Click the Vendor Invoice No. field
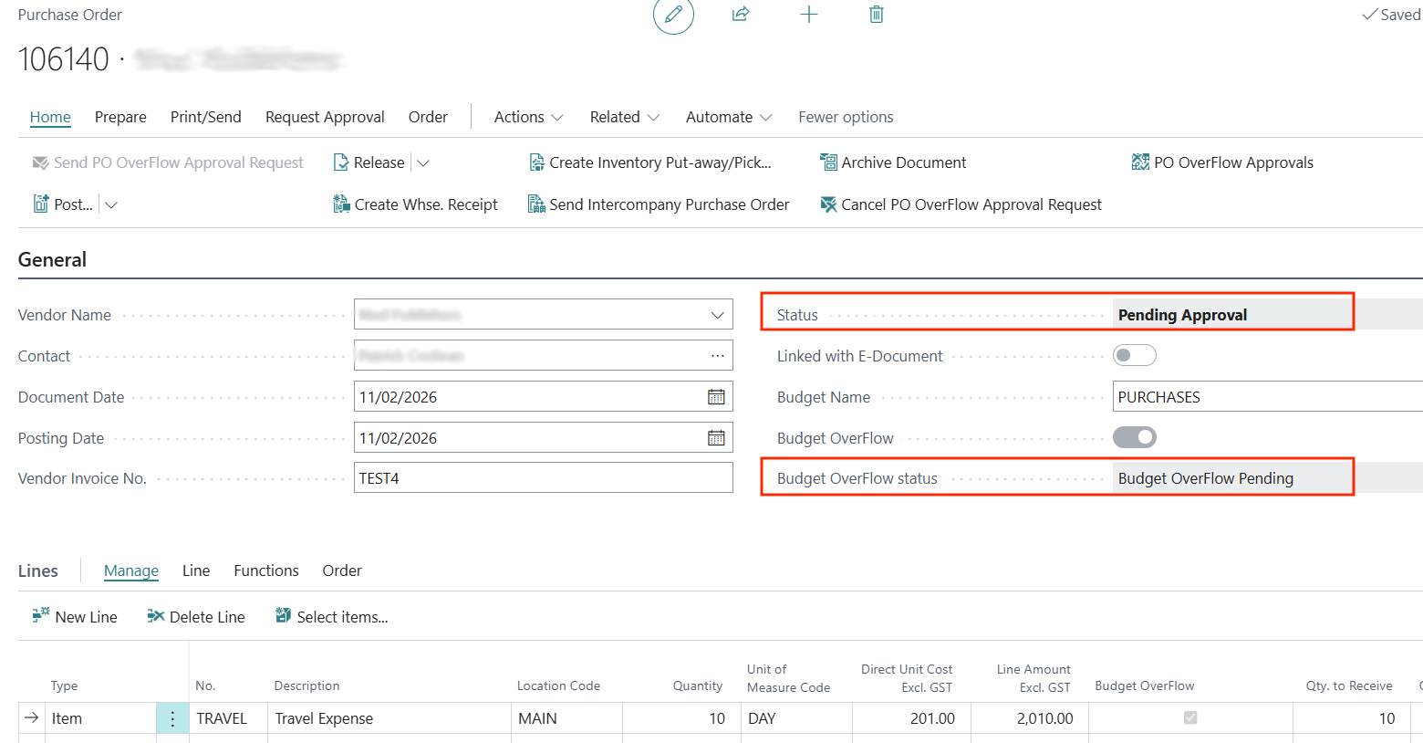1423x743 pixels. pyautogui.click(x=543, y=478)
